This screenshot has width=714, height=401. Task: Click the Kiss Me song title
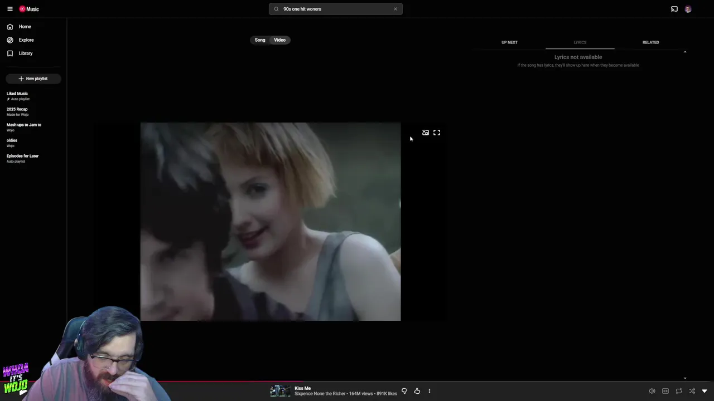[x=302, y=388]
